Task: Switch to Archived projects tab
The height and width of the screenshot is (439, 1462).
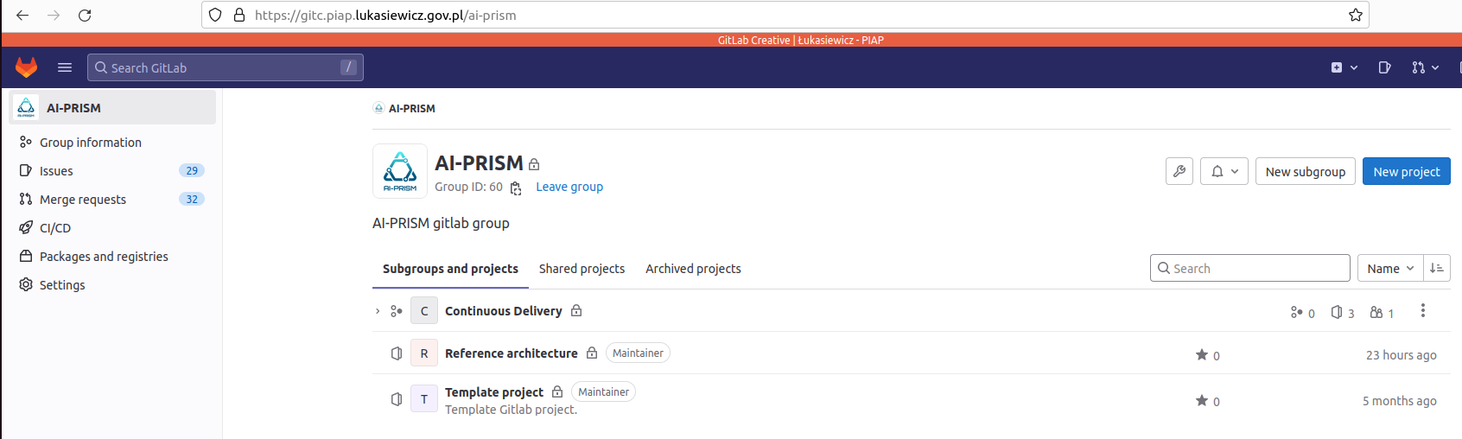Action: coord(693,269)
